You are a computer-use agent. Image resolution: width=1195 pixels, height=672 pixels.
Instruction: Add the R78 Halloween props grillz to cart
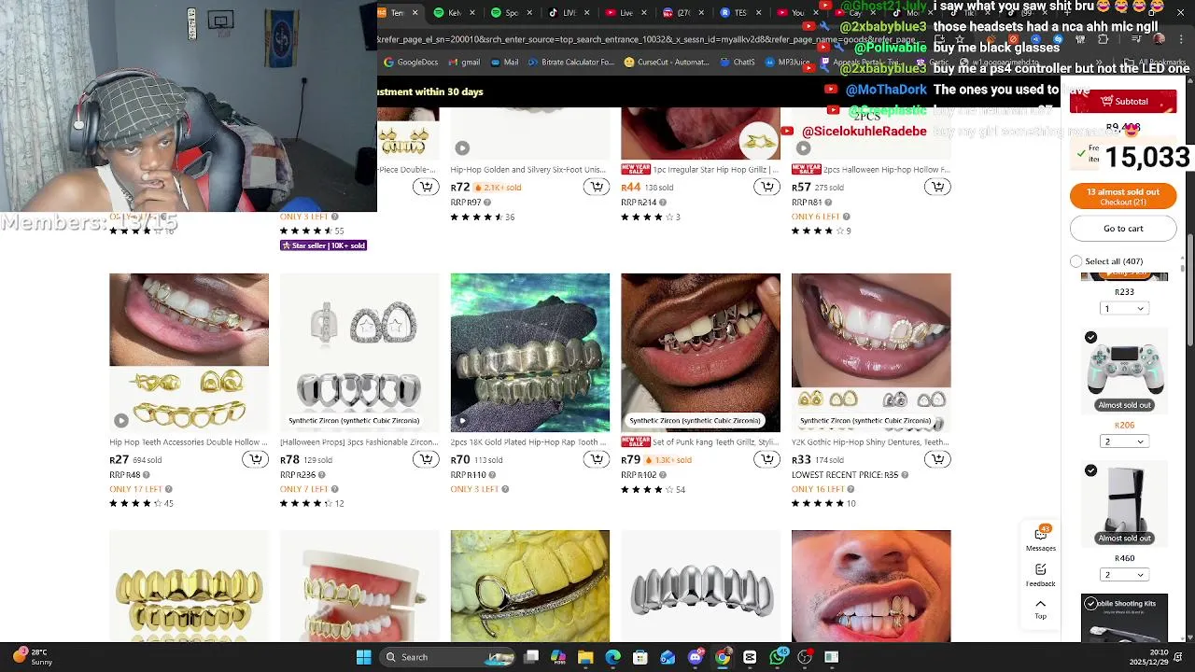pyautogui.click(x=426, y=459)
